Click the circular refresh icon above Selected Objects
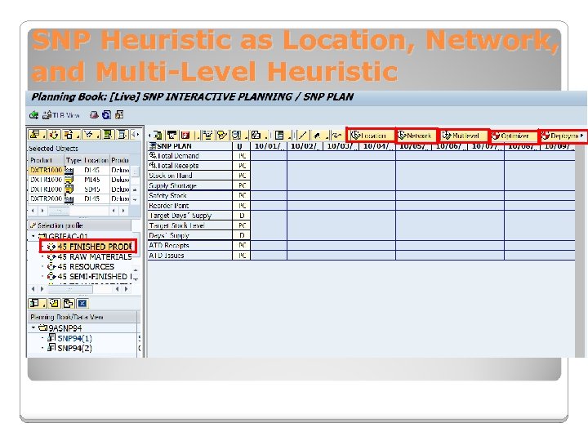588x441 pixels. [55, 135]
